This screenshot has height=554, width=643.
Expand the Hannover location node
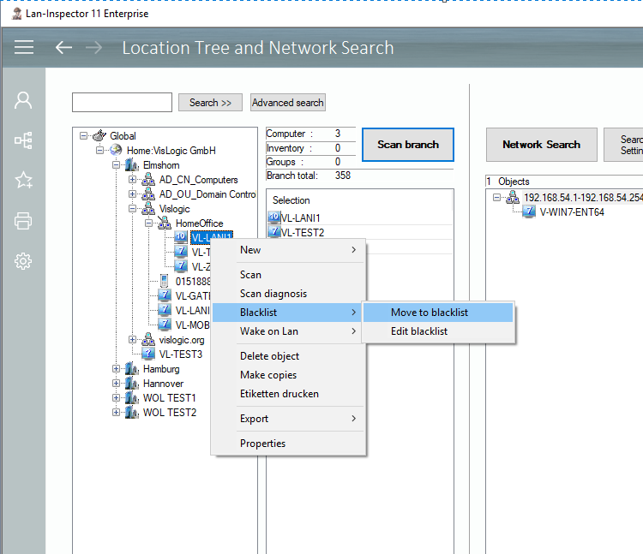(x=117, y=384)
